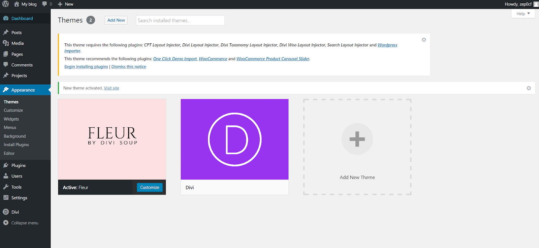The height and width of the screenshot is (248, 539).
Task: Click the Dashboard gauge icon
Action: [6, 18]
